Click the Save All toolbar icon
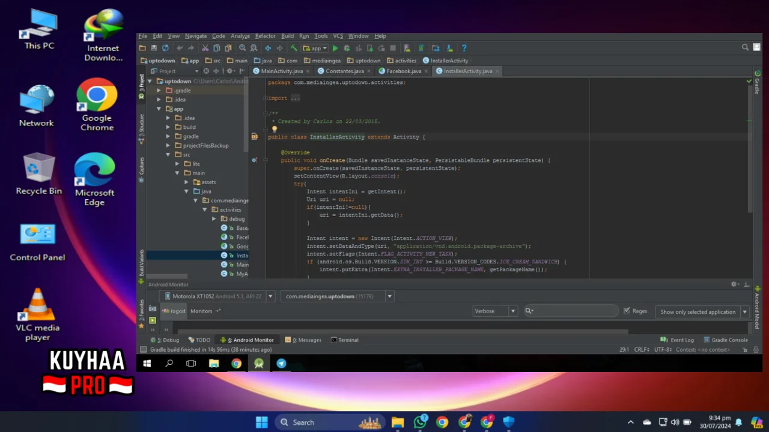 (154, 48)
